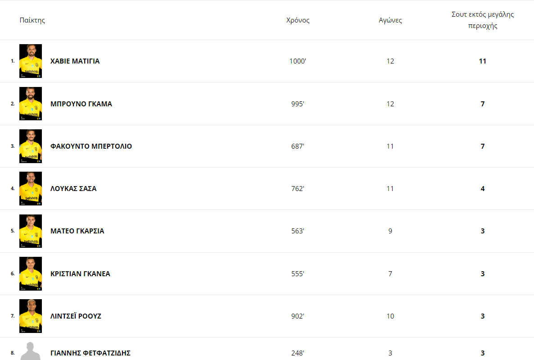Sort by Παίκτης column header
The image size is (534, 360).
32,20
